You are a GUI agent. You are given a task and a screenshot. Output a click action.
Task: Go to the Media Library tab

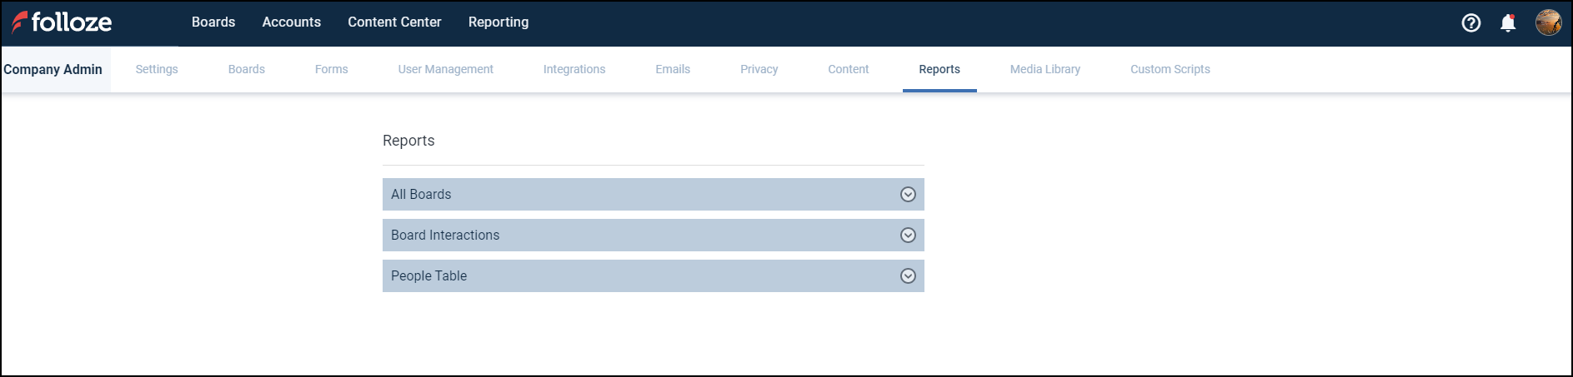tap(1044, 70)
